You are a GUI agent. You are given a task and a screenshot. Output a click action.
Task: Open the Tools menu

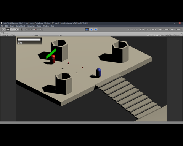[x=39, y=26]
